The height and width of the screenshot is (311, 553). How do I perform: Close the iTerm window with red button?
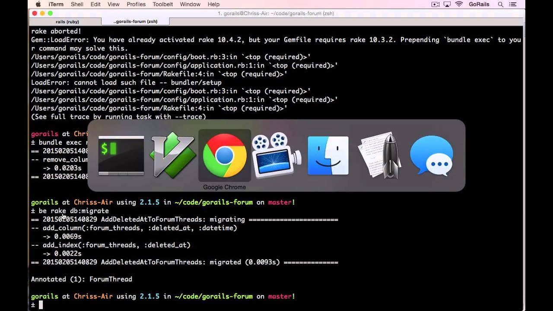[x=35, y=13]
